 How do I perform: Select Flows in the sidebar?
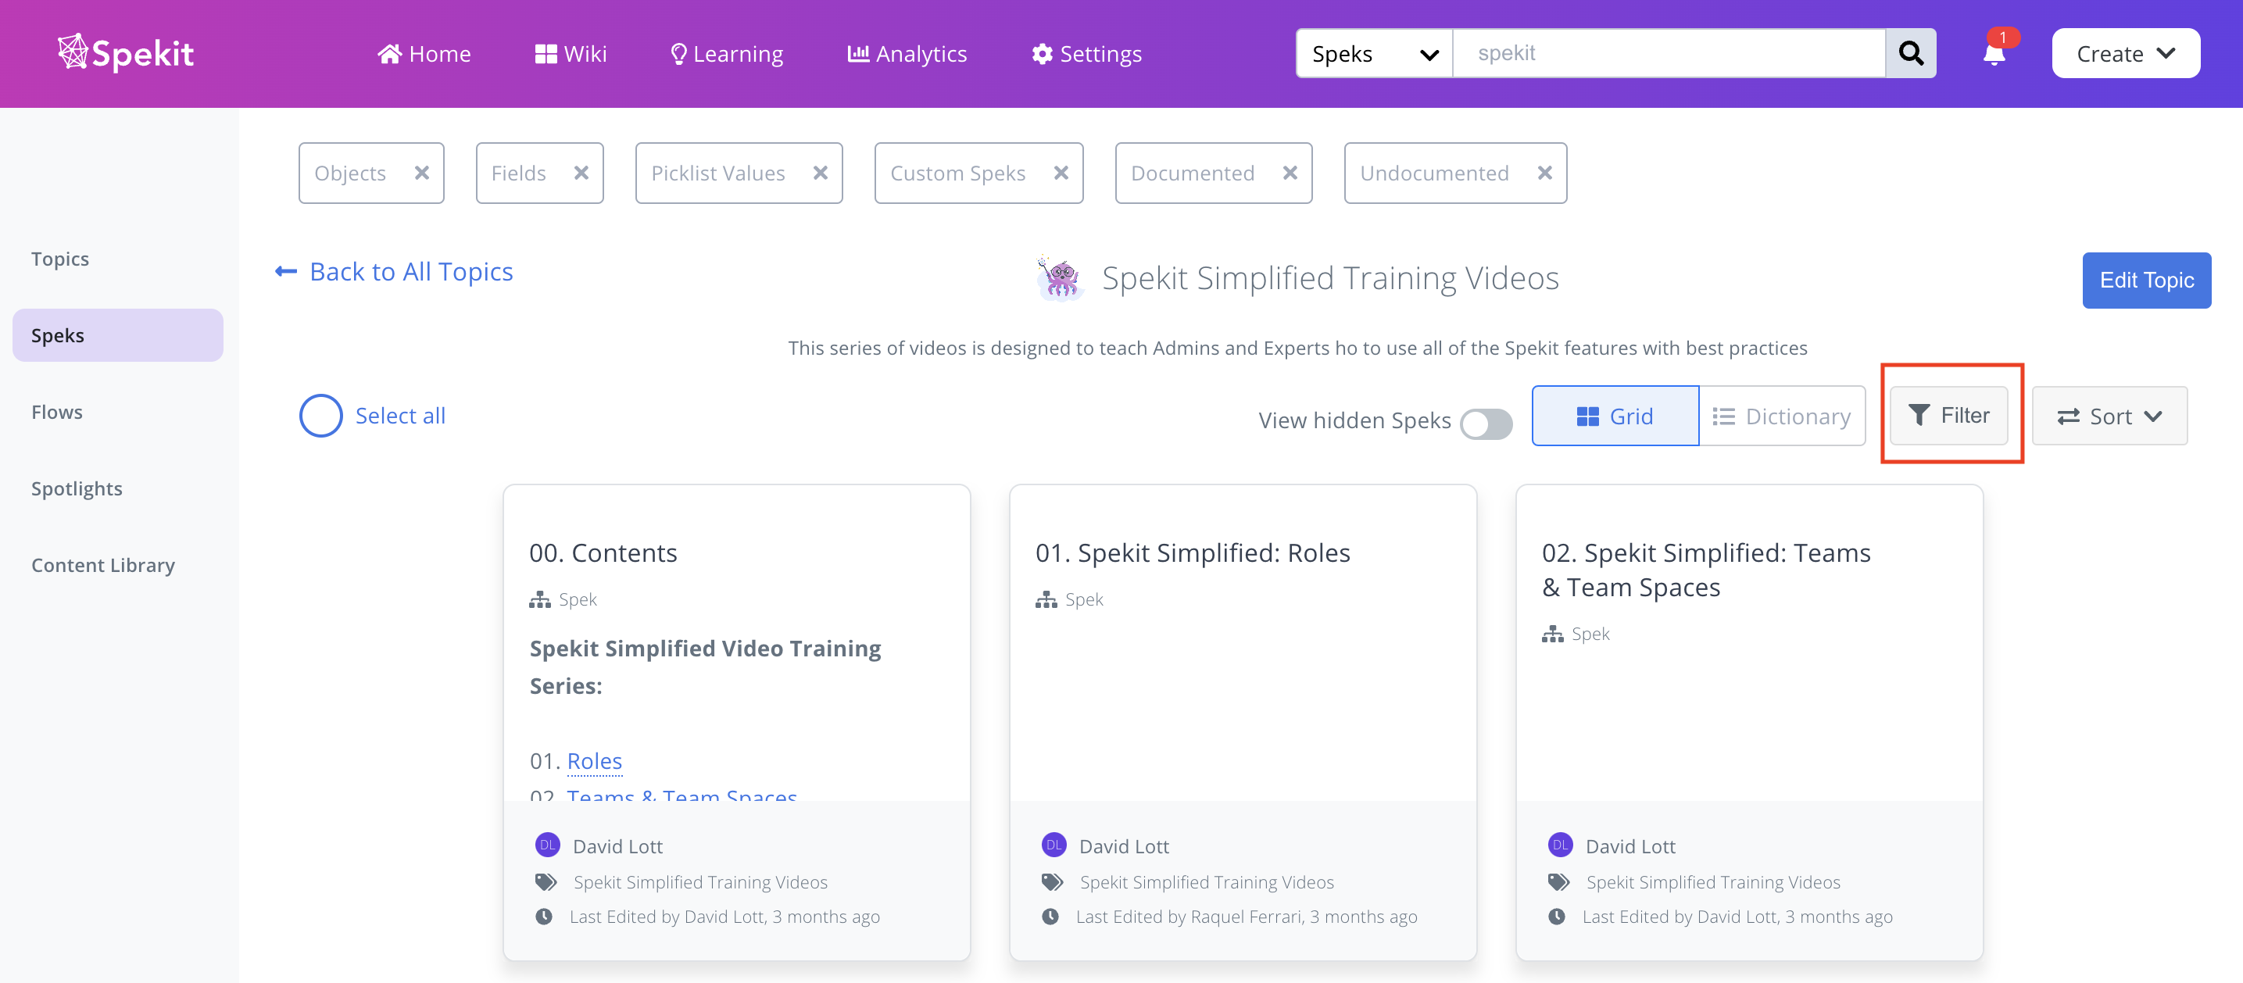[x=56, y=412]
